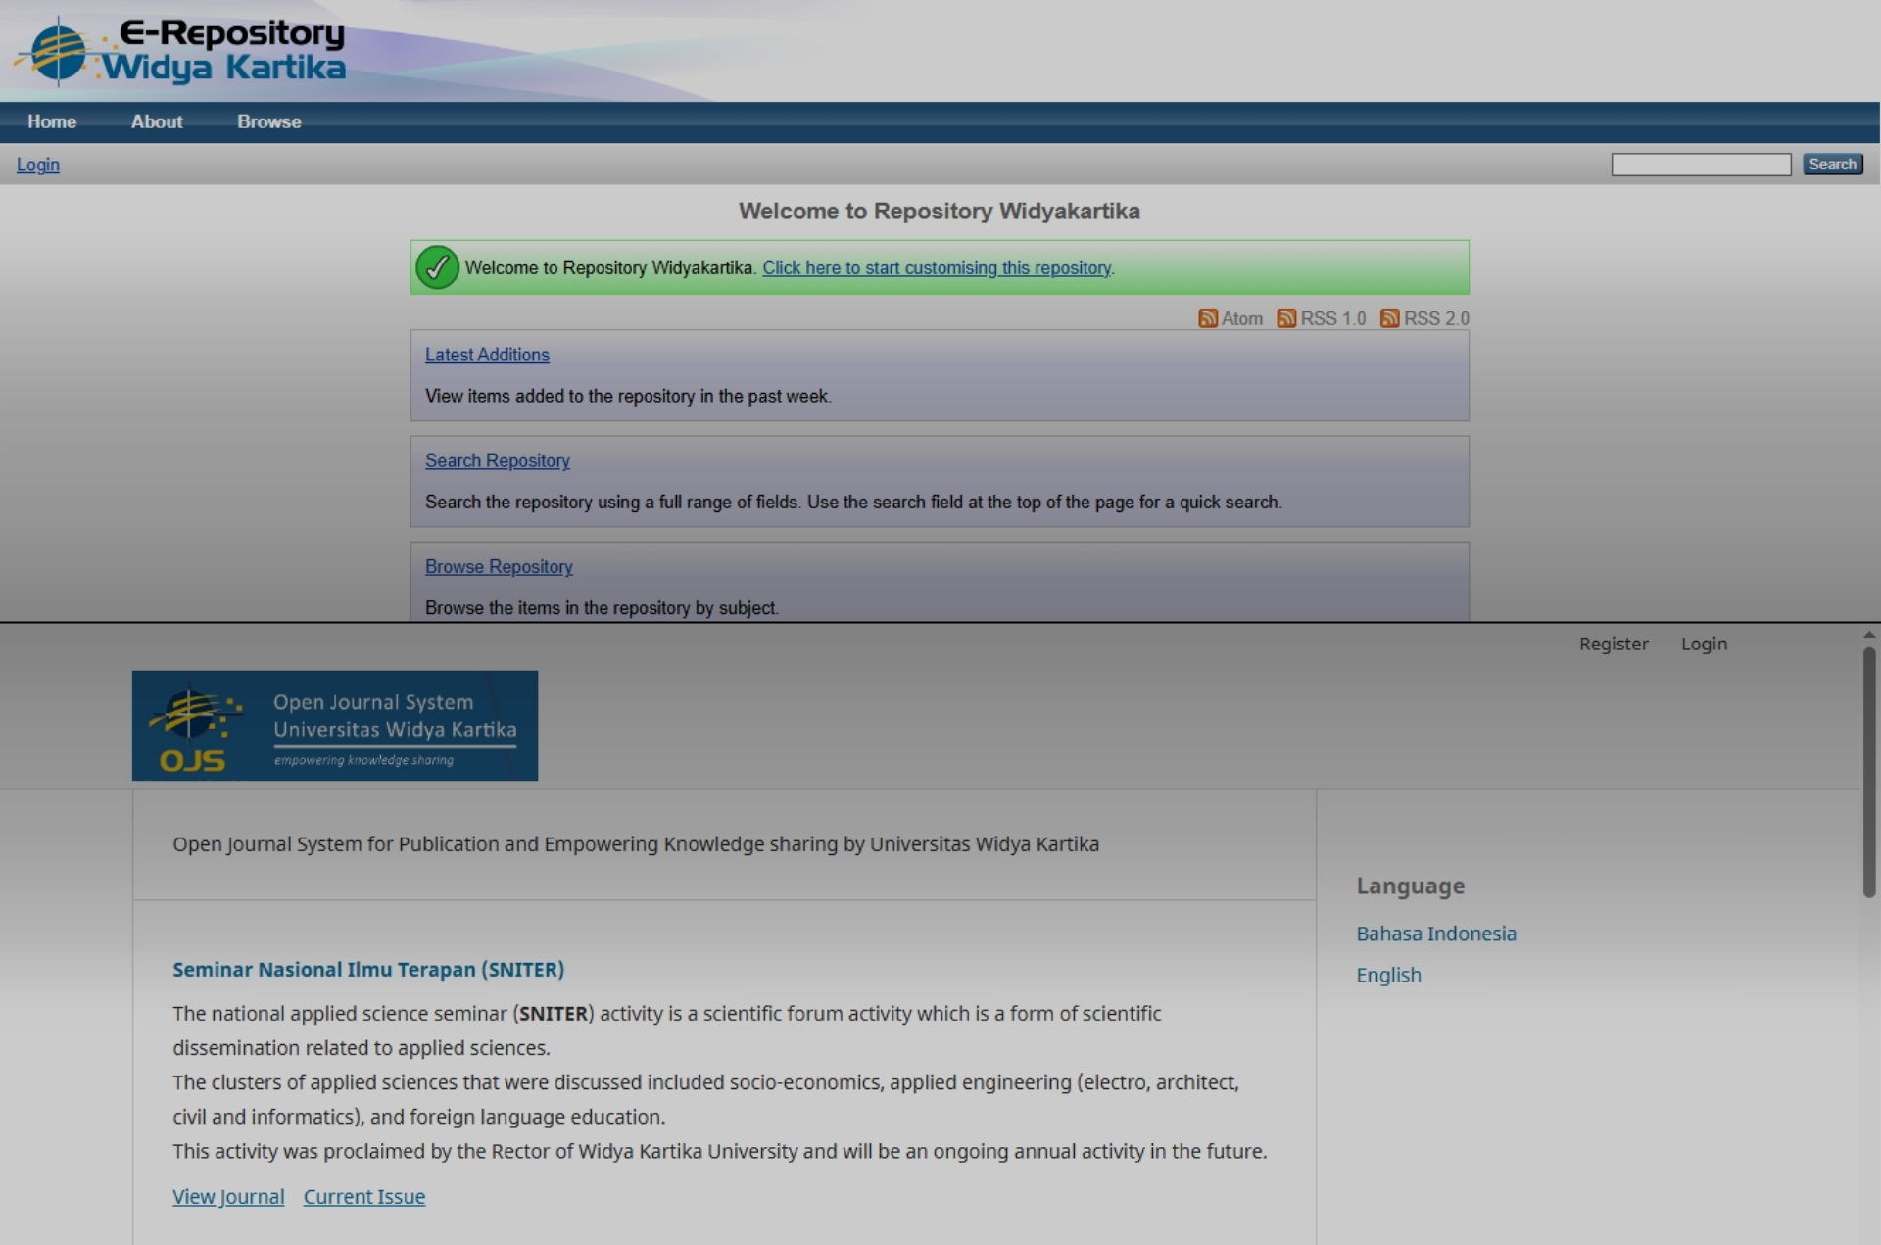The height and width of the screenshot is (1245, 1881).
Task: Click the View Journal link
Action: (x=228, y=1196)
